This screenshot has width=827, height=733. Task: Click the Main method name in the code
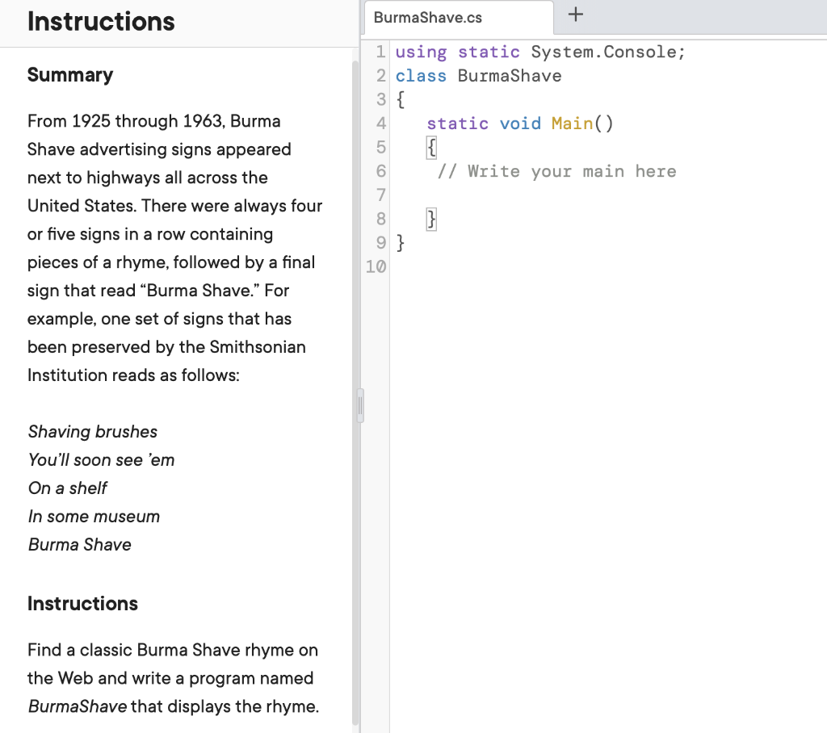[570, 124]
